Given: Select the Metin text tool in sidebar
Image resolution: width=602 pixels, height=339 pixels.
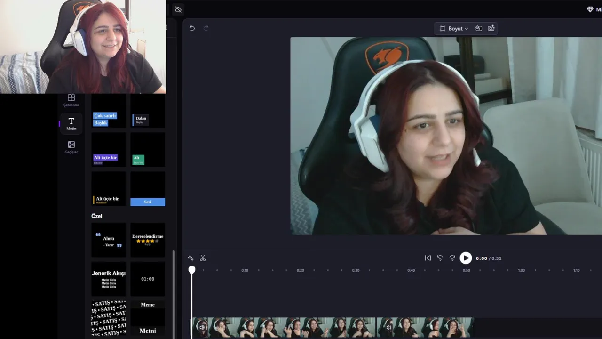Looking at the screenshot, I should (x=71, y=123).
